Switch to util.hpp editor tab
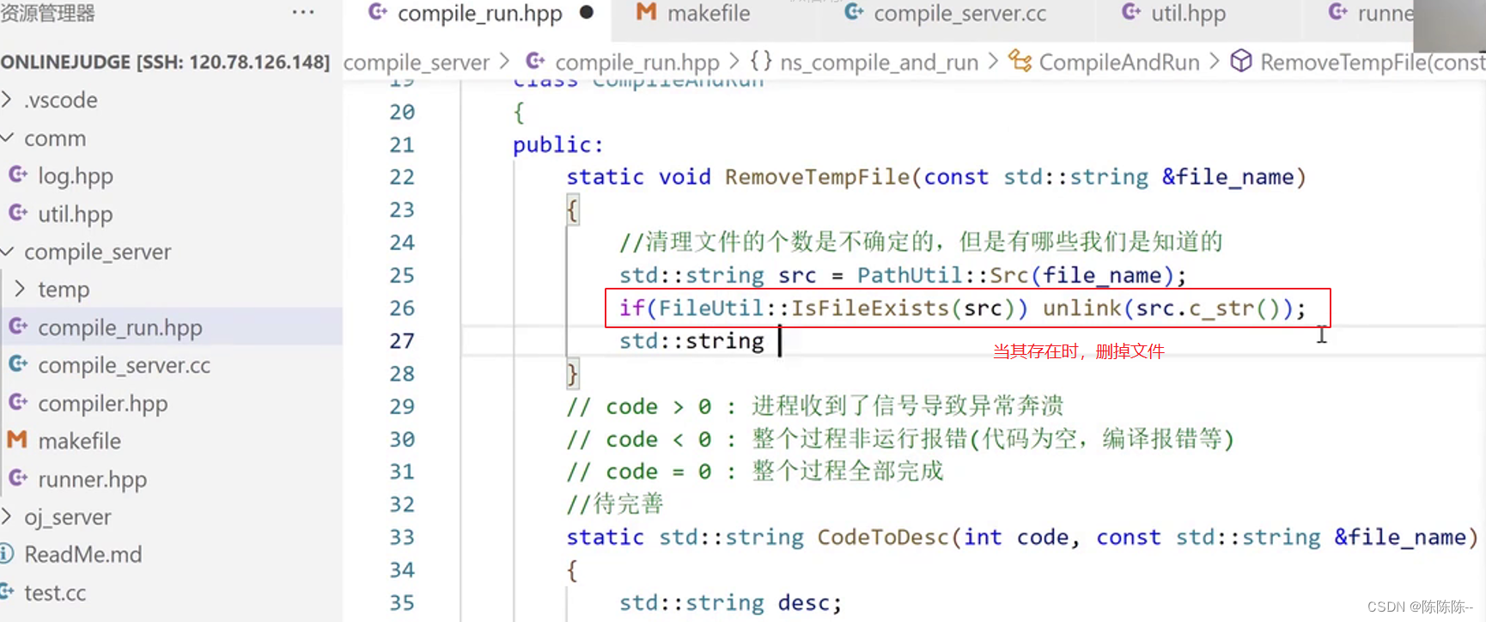This screenshot has width=1486, height=622. tap(1188, 14)
